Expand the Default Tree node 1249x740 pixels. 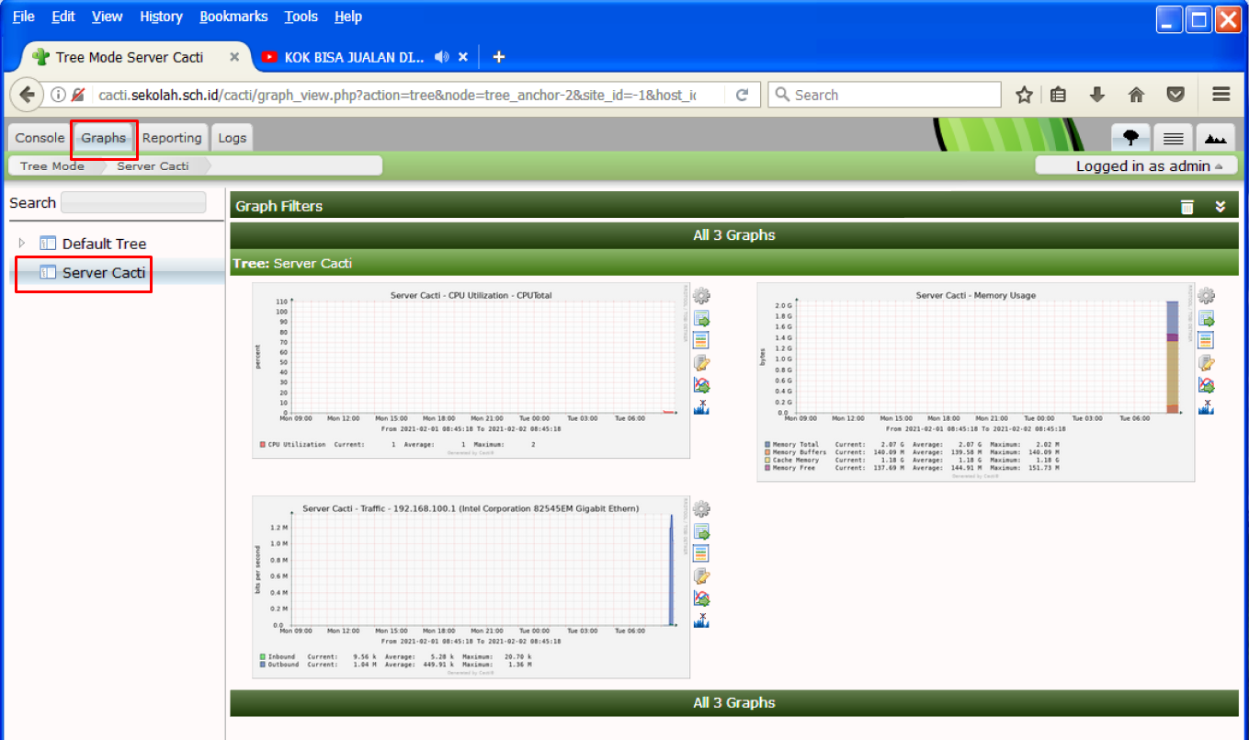coord(22,243)
